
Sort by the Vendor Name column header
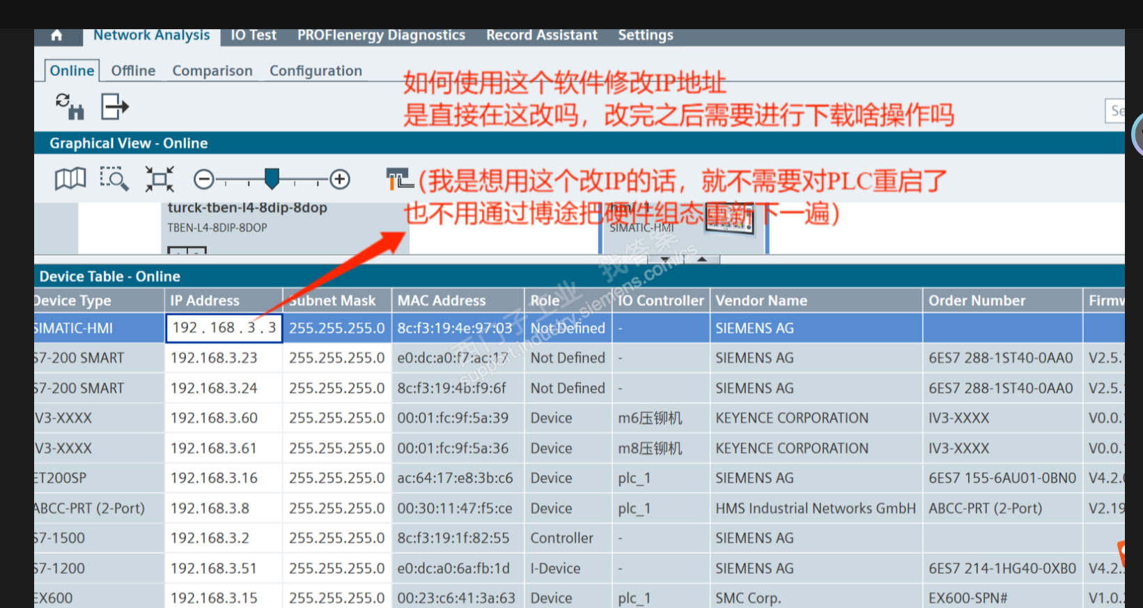tap(816, 301)
